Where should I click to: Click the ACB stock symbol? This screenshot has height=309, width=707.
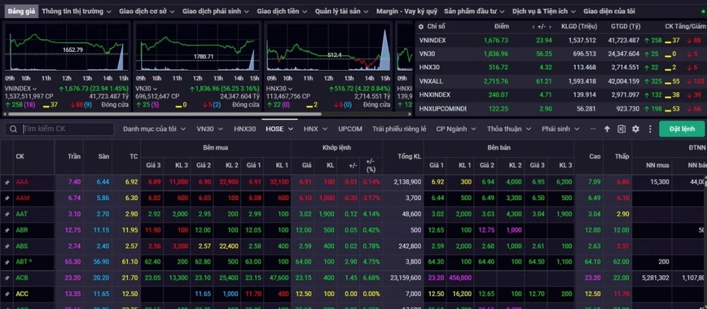[x=22, y=278]
